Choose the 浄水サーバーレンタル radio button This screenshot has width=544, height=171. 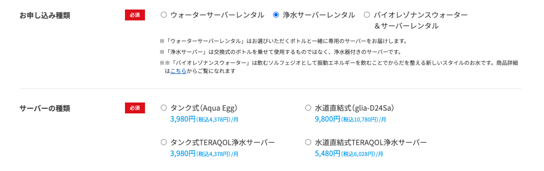click(276, 15)
